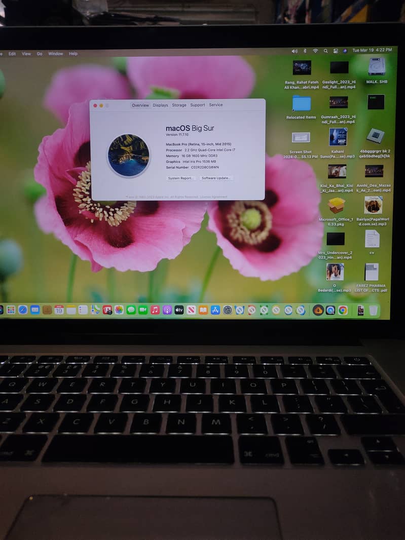Open the Contacts app in the Dock
This screenshot has width=405, height=540.
tap(47, 310)
